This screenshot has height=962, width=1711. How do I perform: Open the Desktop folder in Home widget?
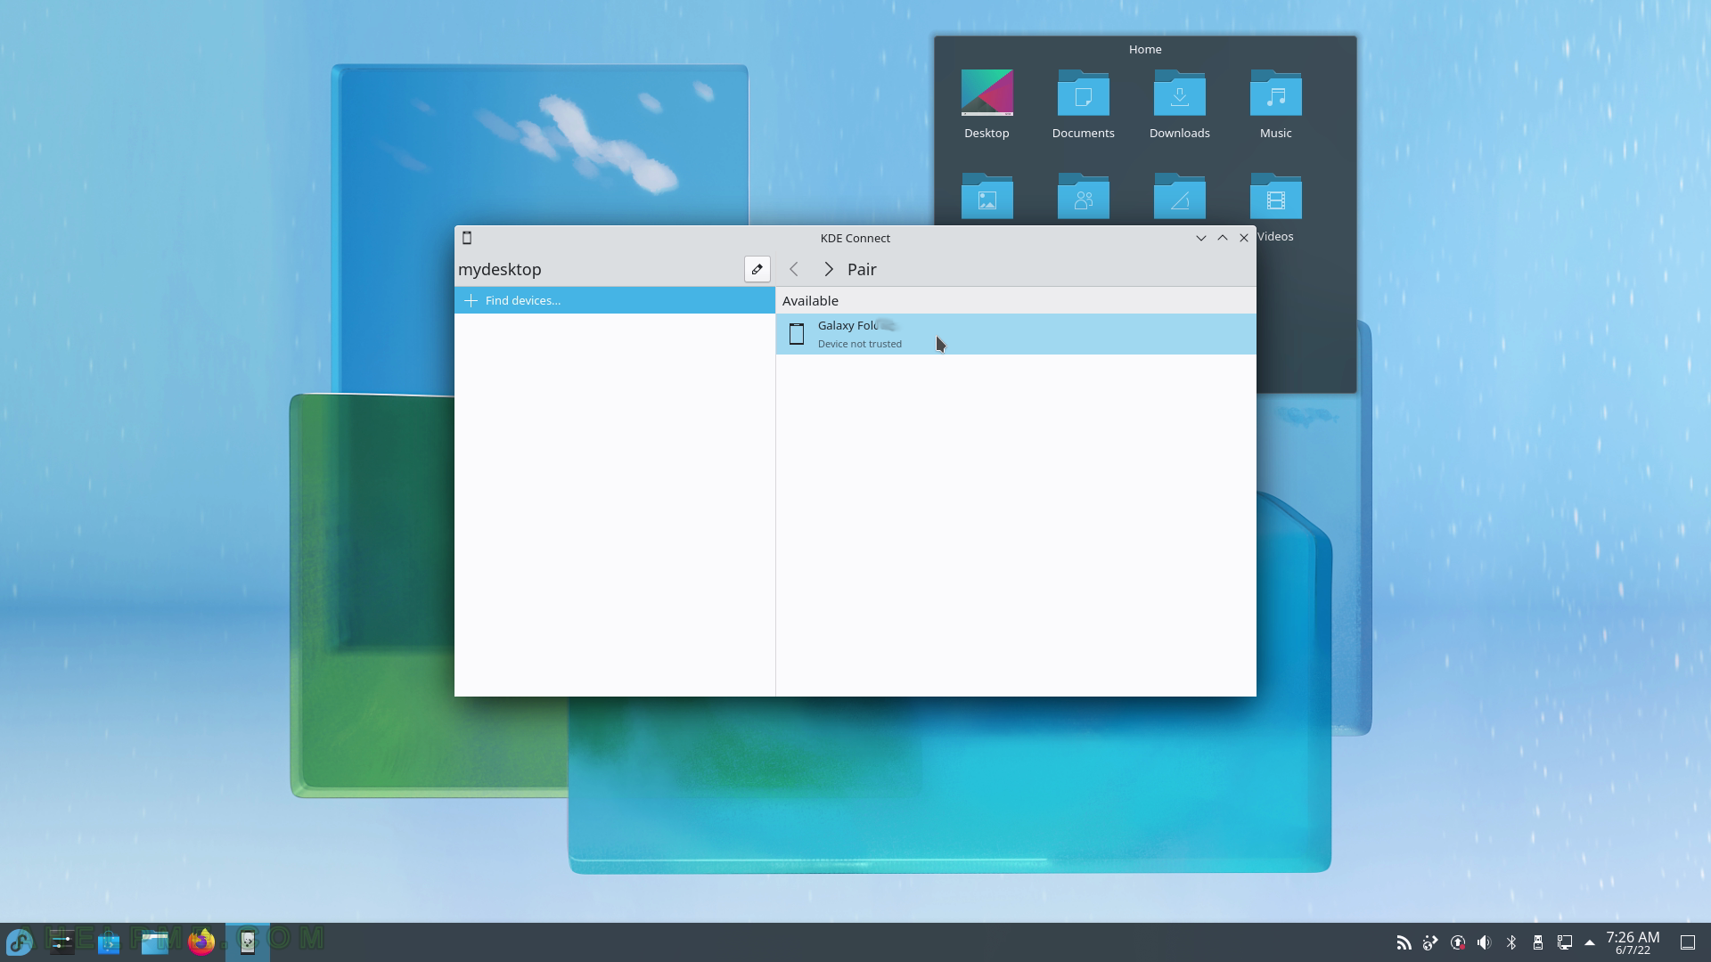tap(986, 104)
